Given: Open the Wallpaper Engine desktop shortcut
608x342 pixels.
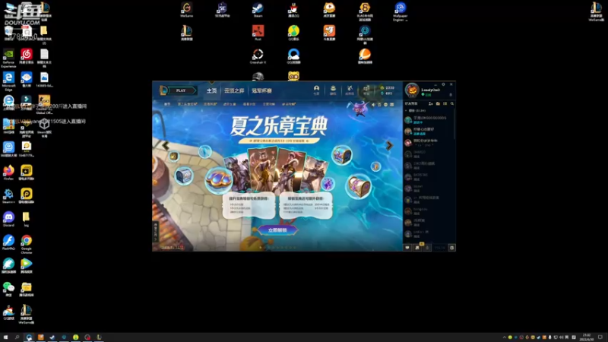Looking at the screenshot, I should tap(401, 11).
